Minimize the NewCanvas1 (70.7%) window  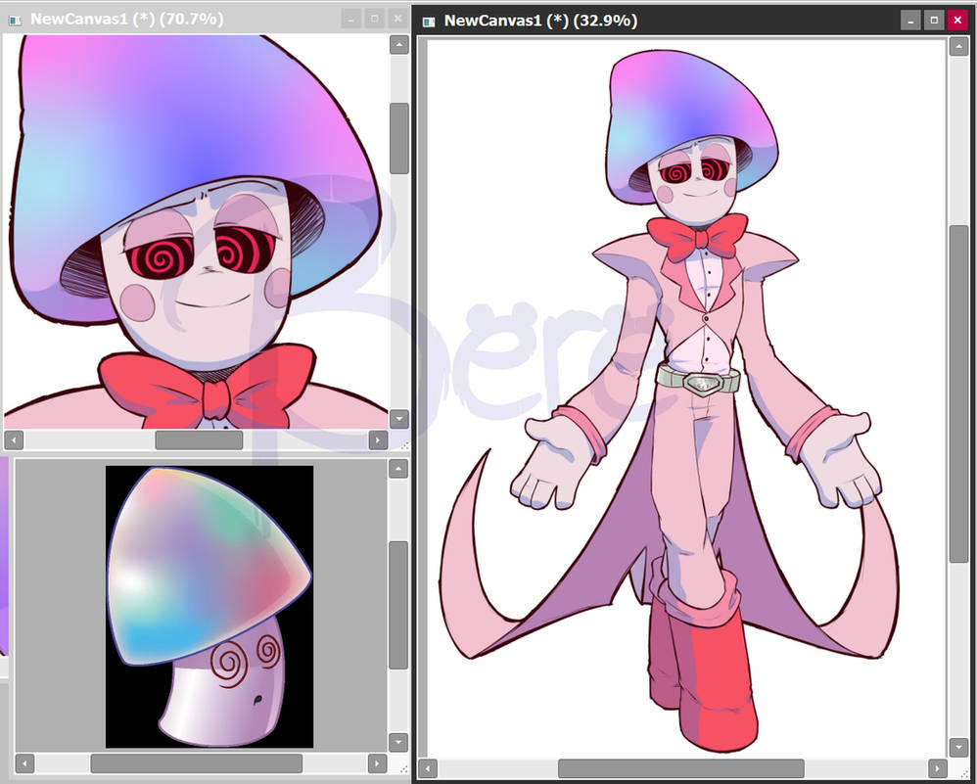350,18
